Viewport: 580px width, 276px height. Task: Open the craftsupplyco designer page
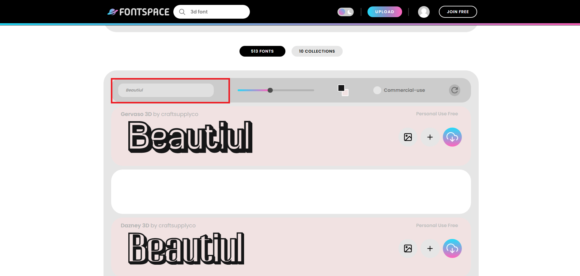[x=179, y=114]
